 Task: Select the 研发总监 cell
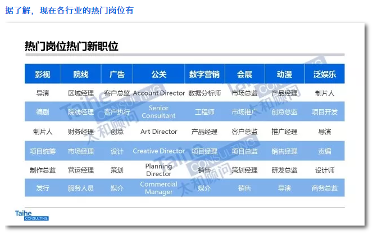pyautogui.click(x=284, y=170)
